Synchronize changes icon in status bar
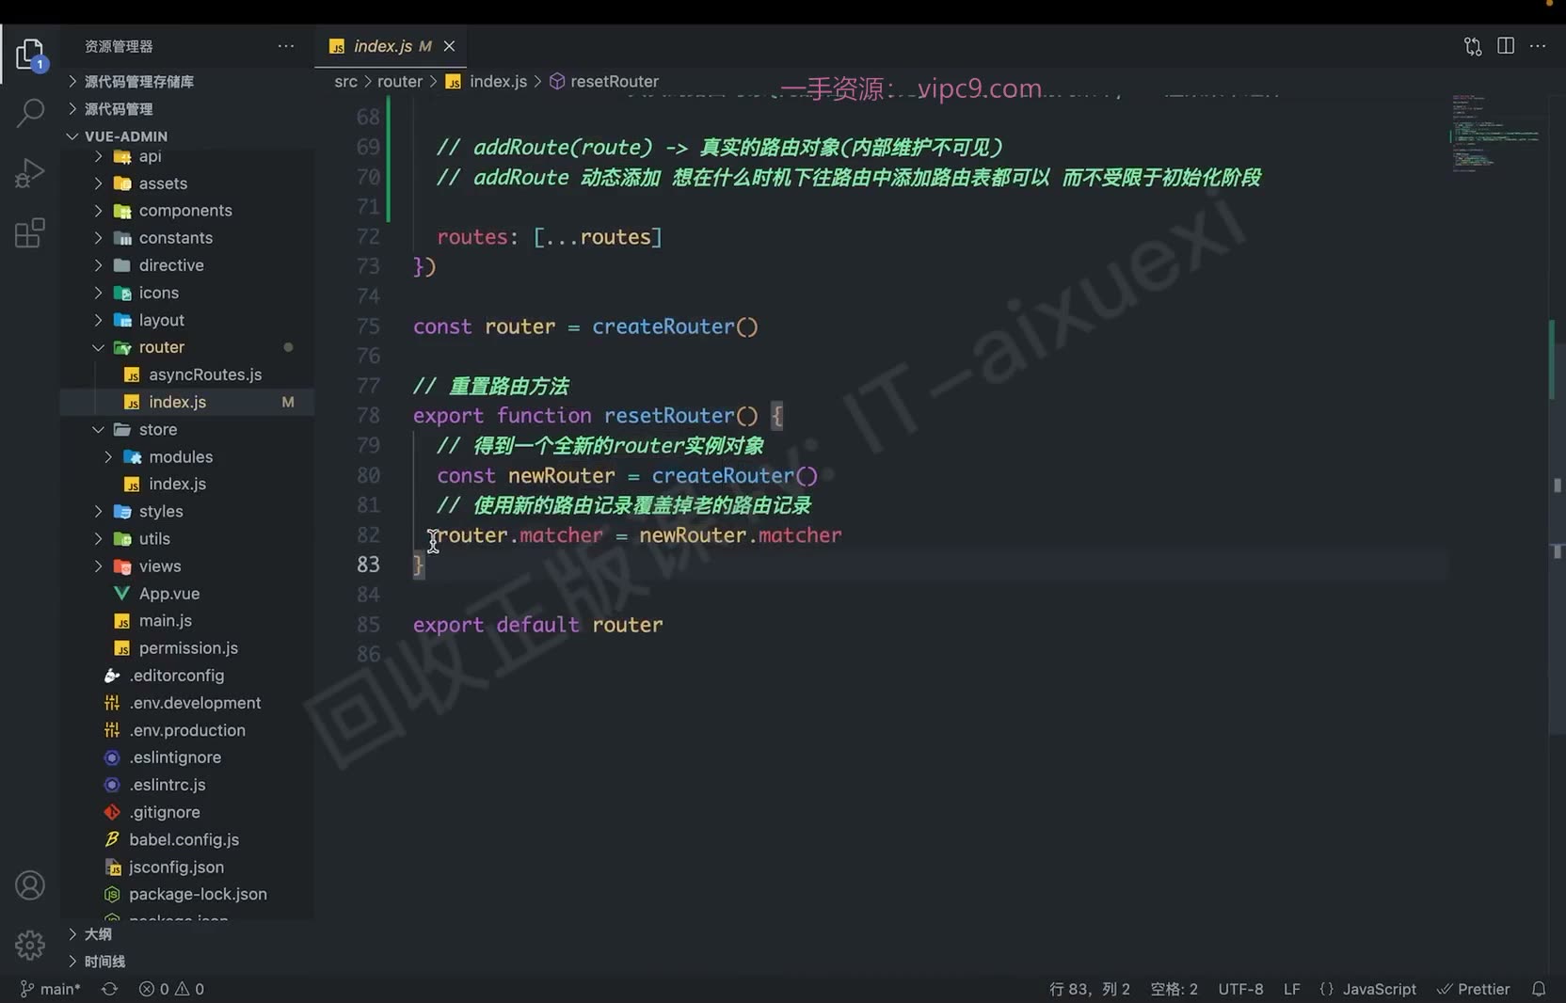Viewport: 1566px width, 1003px height. [109, 989]
